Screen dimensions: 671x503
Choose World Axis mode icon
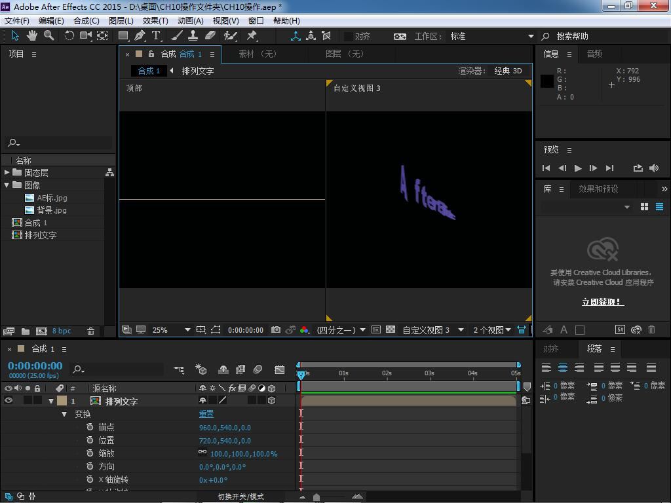[311, 36]
